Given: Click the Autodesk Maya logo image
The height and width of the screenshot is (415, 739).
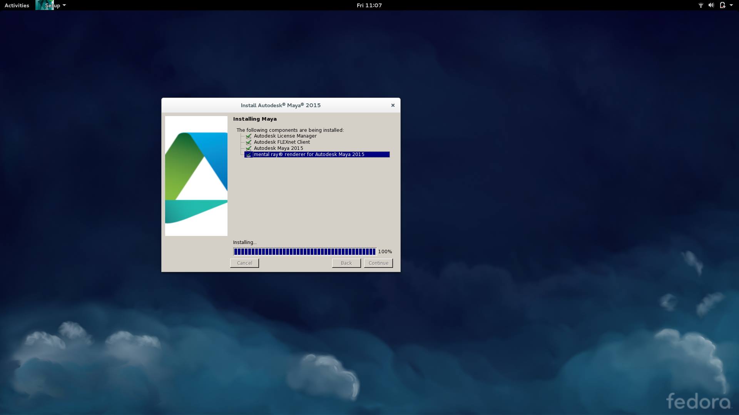Looking at the screenshot, I should click(x=196, y=176).
